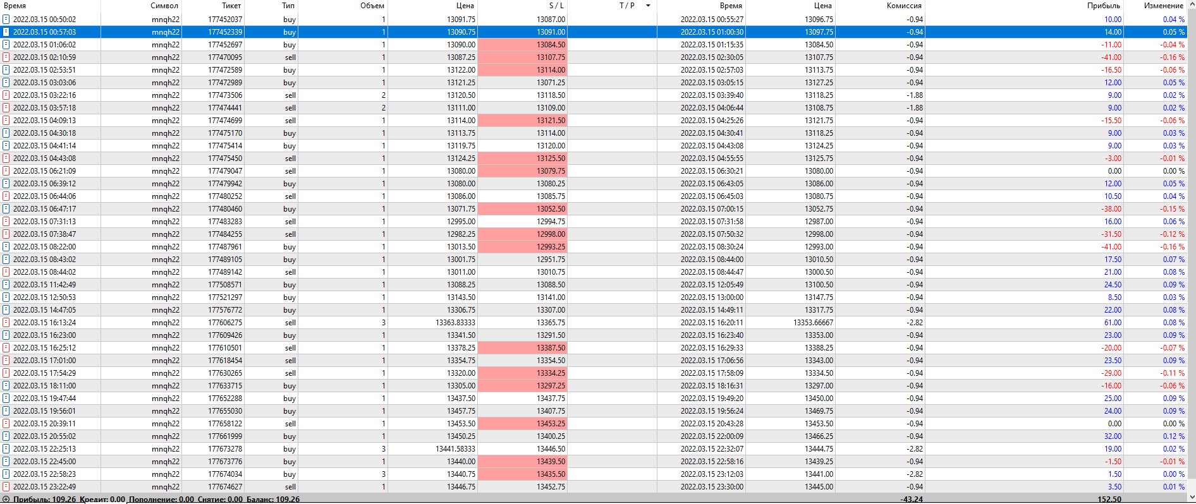Click the sell icon beside open time 03:57:18
1196x504 pixels.
coord(6,108)
